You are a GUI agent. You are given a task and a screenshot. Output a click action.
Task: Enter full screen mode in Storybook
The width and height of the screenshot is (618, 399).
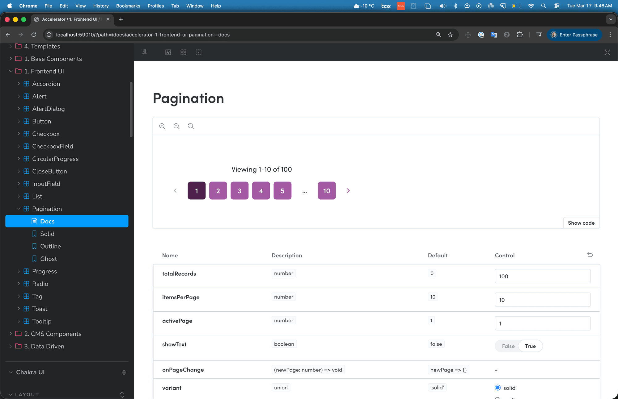click(x=607, y=52)
